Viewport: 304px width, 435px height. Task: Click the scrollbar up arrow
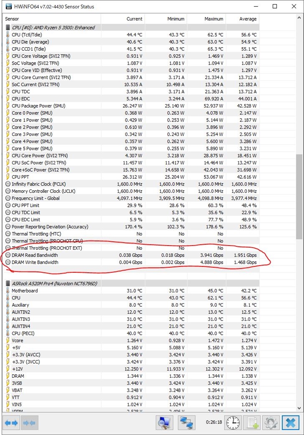(299, 18)
